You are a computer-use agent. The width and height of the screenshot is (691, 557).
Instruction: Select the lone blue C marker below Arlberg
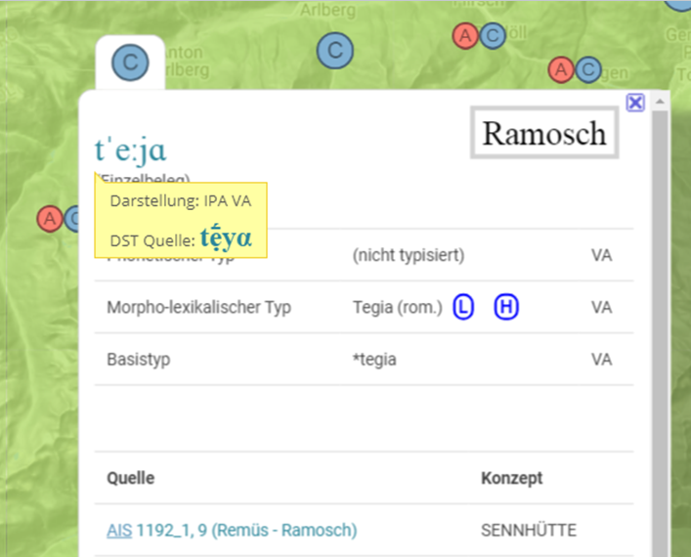click(335, 50)
